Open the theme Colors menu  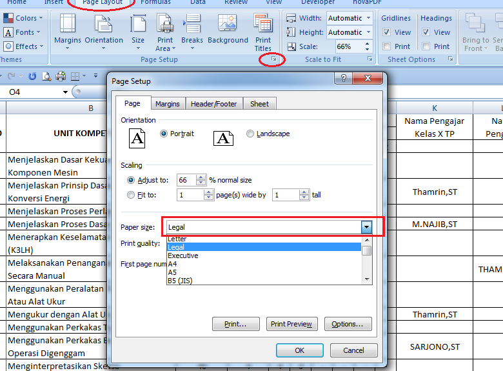(23, 18)
